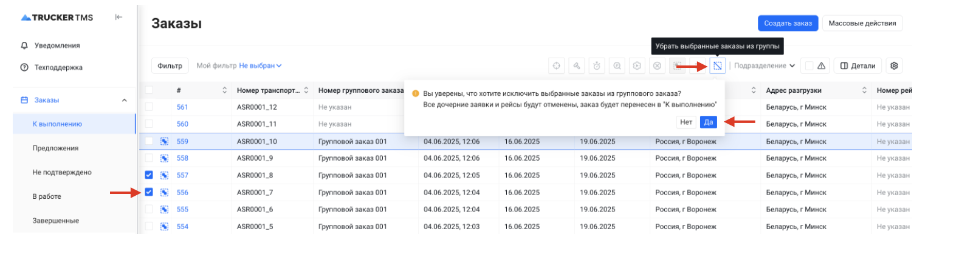Open order link 554
This screenshot has height=257, width=976.
pos(182,226)
